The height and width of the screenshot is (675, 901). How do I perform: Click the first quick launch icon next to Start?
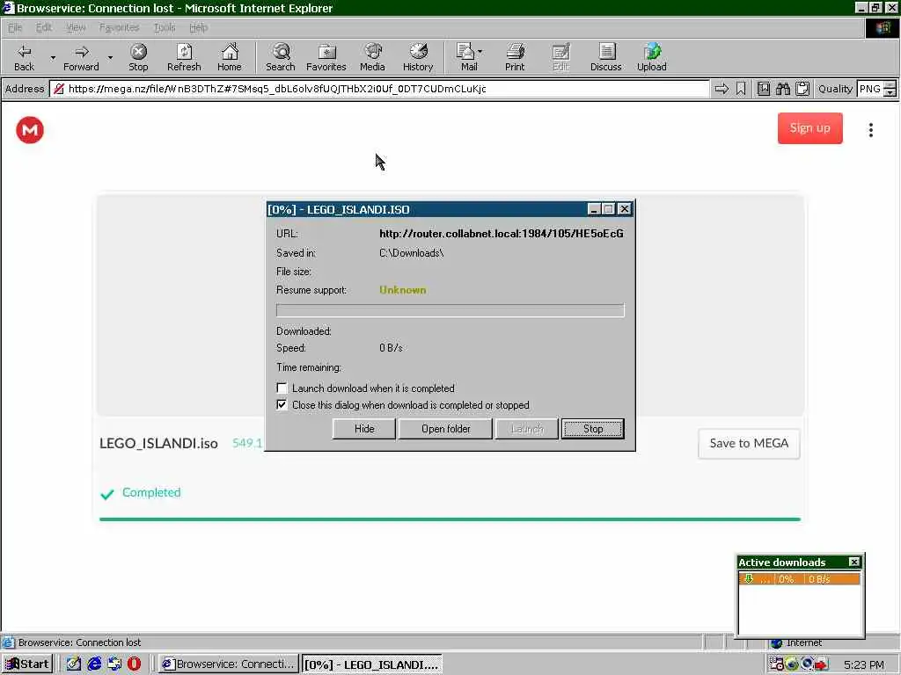tap(74, 664)
